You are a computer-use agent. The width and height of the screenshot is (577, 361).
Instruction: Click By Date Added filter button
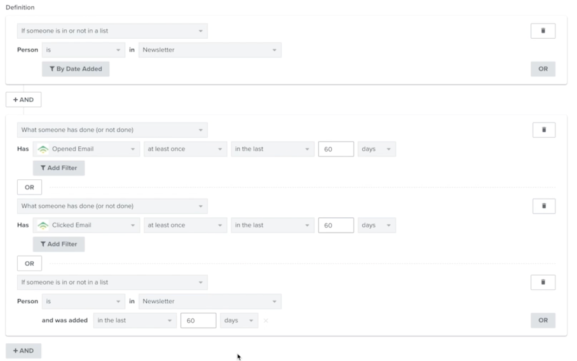click(76, 69)
